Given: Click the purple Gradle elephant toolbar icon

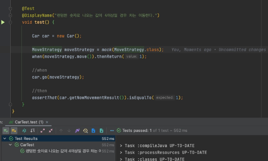Looking at the screenshot, I should point(77,131).
